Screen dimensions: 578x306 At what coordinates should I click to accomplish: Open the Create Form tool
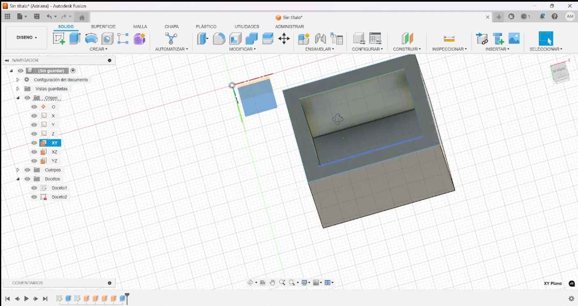(x=140, y=39)
